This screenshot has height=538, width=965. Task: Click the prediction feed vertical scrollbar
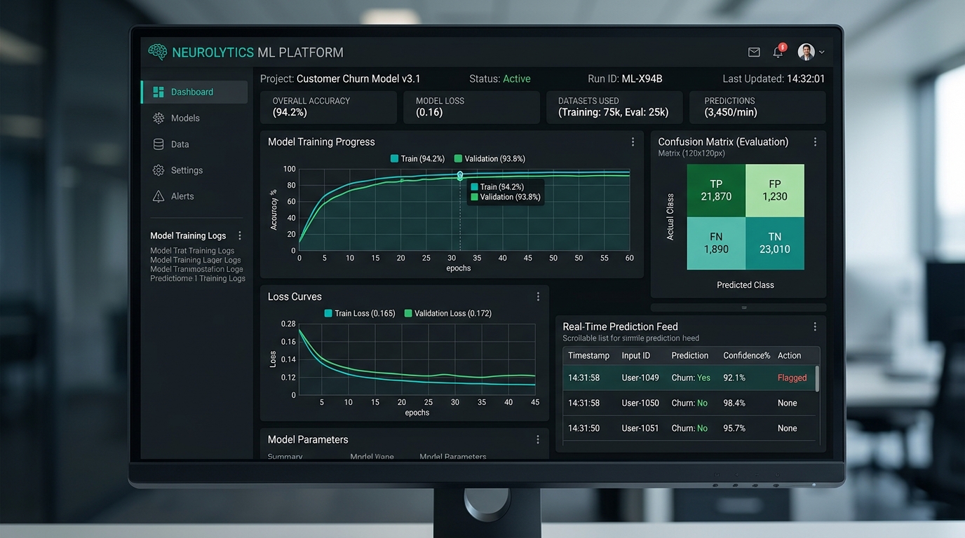(817, 378)
